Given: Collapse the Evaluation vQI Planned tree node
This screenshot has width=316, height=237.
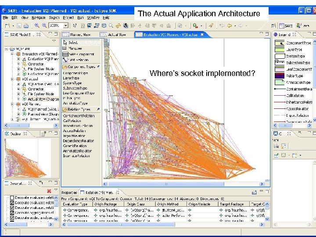Looking at the screenshot, I should [12, 54].
